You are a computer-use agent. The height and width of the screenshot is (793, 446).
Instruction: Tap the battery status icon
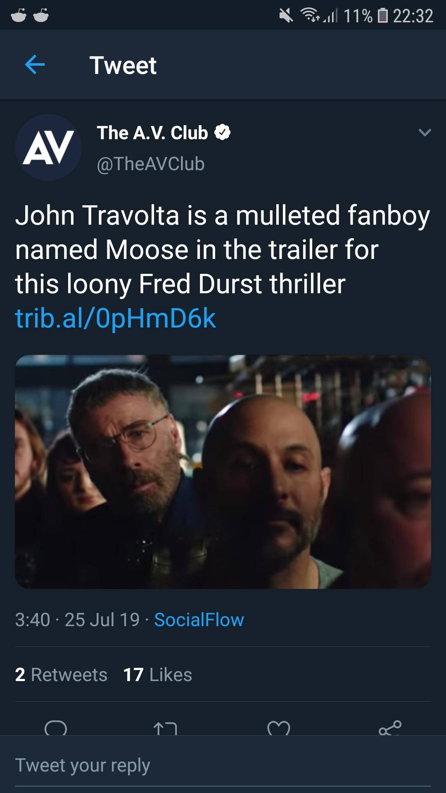click(x=383, y=16)
